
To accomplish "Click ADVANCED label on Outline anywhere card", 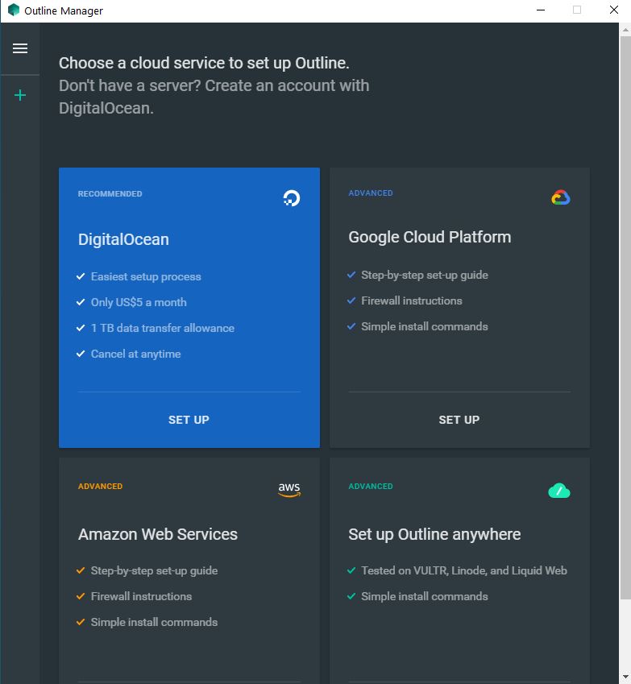I will click(x=371, y=486).
